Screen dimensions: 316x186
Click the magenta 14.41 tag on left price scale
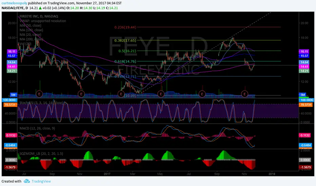point(12,67)
